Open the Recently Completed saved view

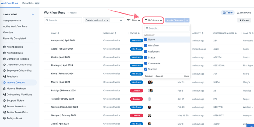[15, 39]
